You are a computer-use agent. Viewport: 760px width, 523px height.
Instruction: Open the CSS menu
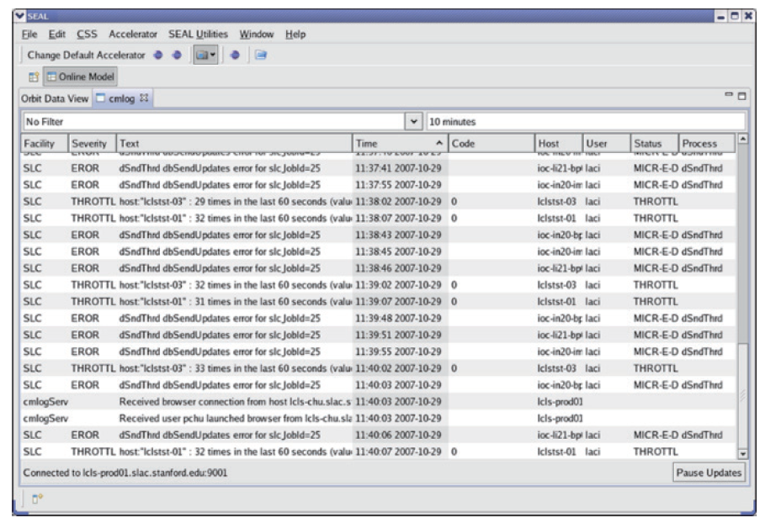[x=87, y=34]
